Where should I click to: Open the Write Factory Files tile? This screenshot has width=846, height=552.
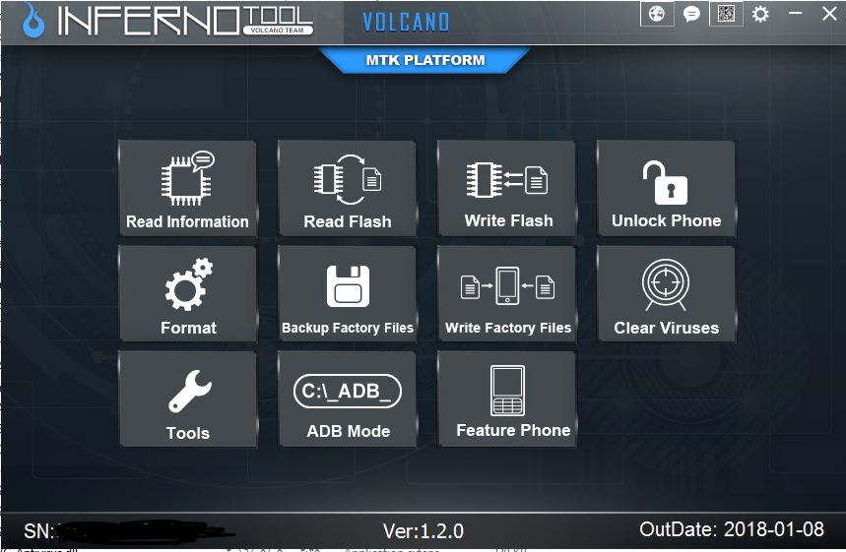click(x=506, y=294)
